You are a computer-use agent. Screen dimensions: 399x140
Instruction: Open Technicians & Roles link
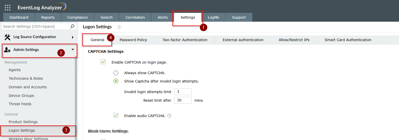point(26,78)
